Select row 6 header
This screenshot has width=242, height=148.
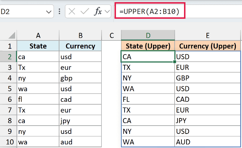[x=8, y=99]
